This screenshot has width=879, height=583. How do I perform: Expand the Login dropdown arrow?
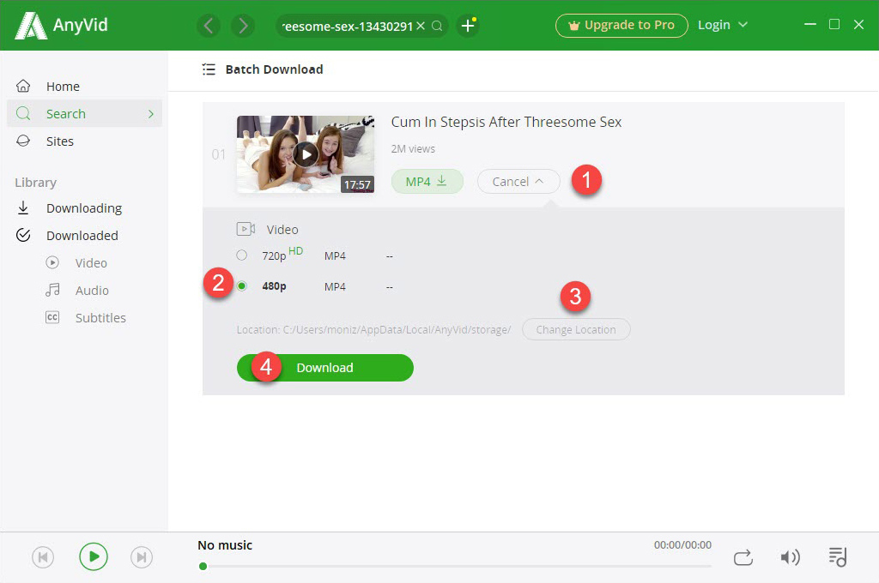[x=743, y=25]
